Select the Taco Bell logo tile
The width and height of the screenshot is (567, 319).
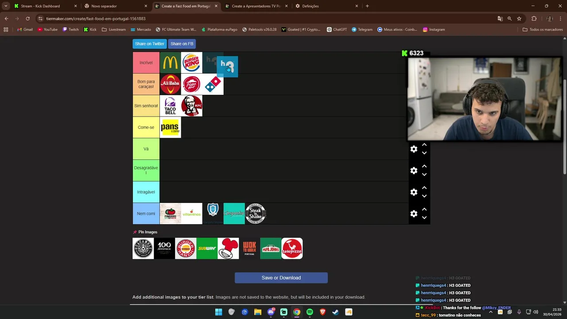[x=170, y=106]
